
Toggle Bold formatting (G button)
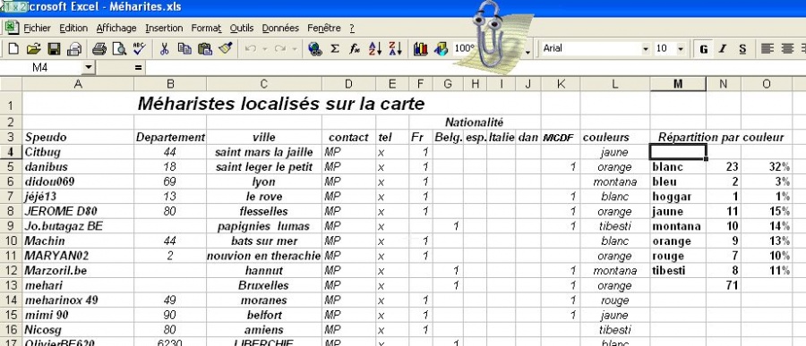pyautogui.click(x=704, y=49)
